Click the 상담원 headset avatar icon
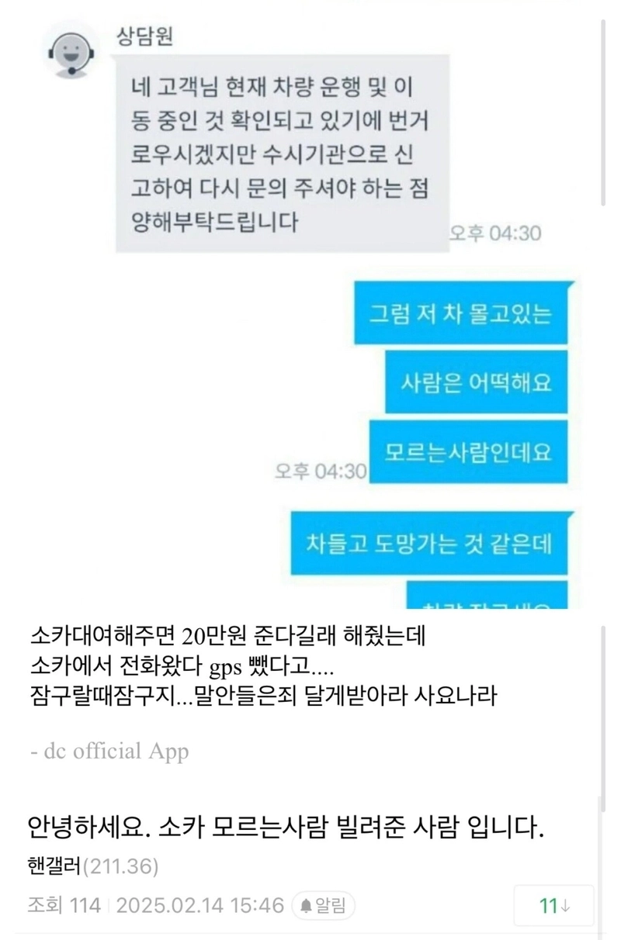 71,50
